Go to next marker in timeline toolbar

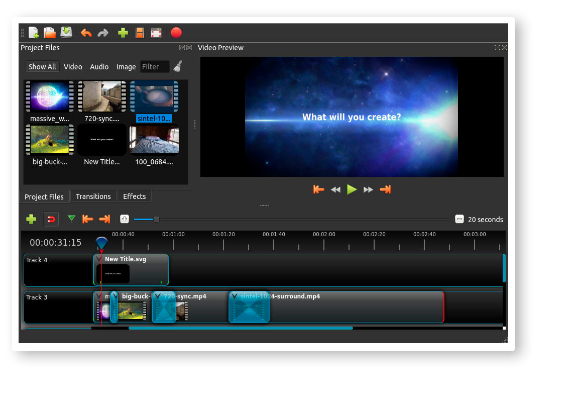coord(104,219)
